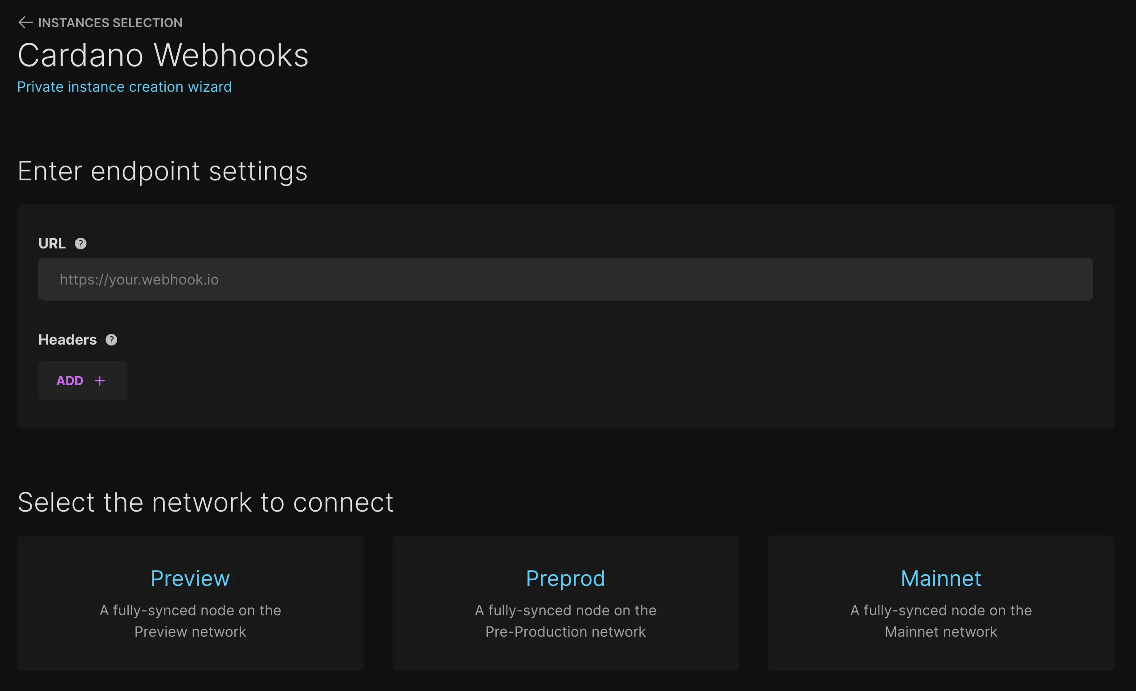Pick the Mainnet network card
Image resolution: width=1136 pixels, height=691 pixels.
tap(940, 602)
